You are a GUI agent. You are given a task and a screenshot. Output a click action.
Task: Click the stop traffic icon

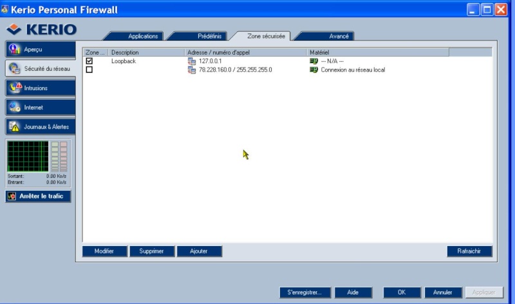click(12, 196)
